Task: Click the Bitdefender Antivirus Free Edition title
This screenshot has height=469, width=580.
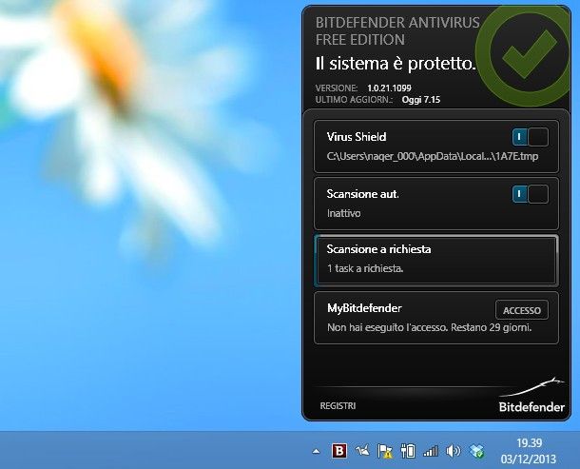Action: coord(397,31)
